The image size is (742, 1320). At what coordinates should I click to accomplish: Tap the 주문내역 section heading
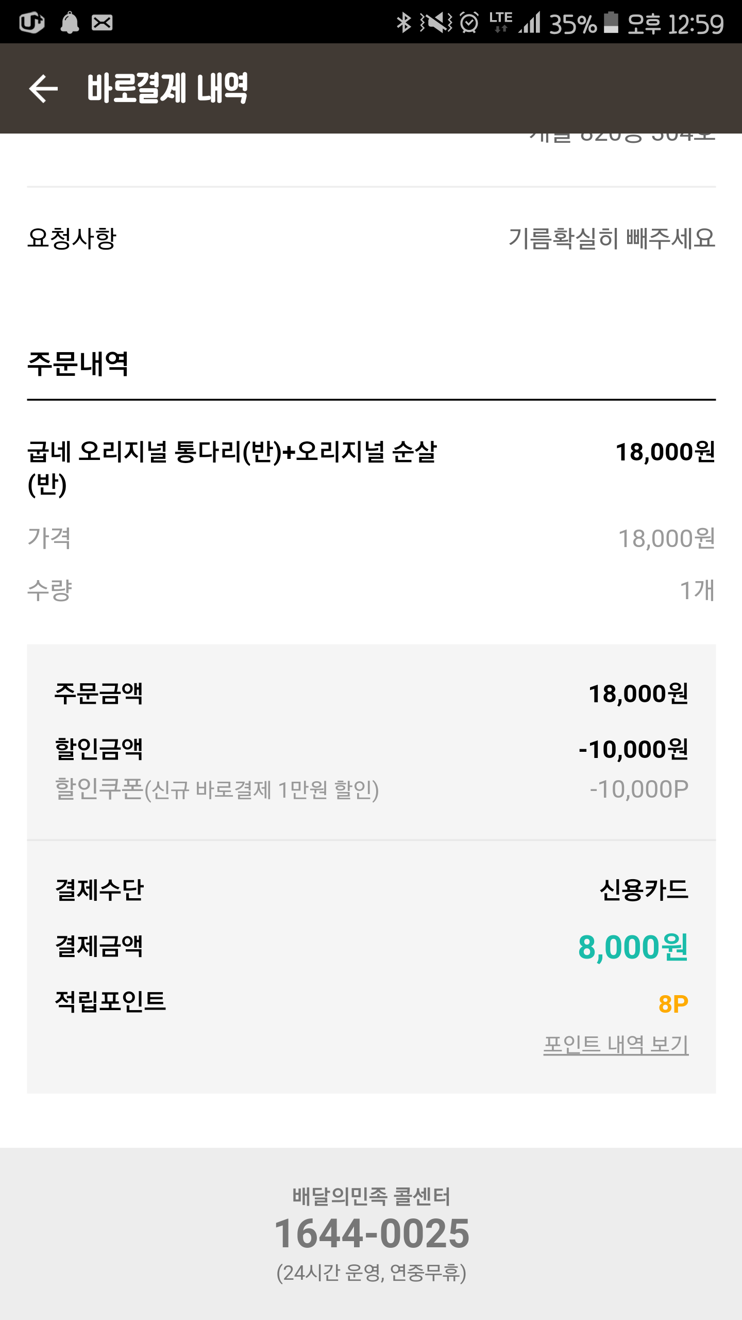pyautogui.click(x=78, y=364)
